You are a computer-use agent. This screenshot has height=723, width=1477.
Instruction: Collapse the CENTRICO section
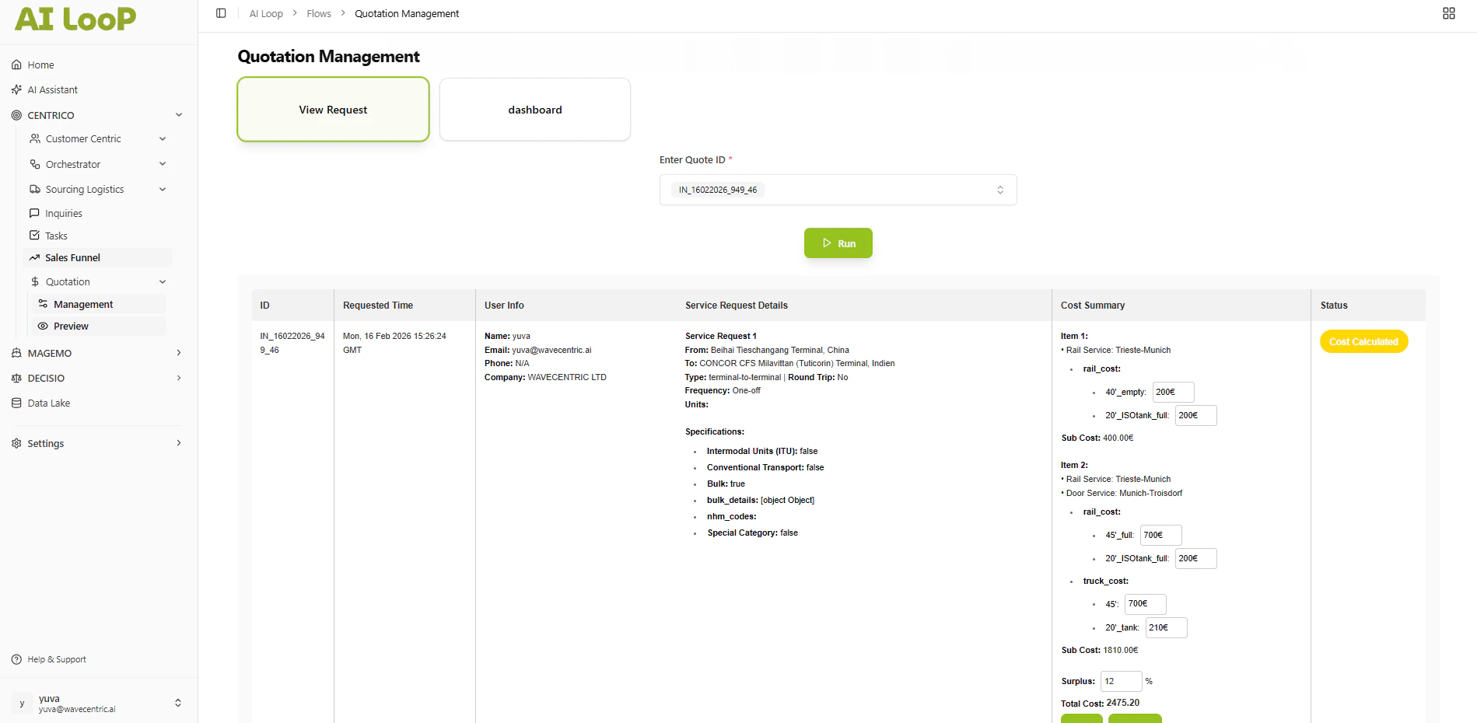179,114
